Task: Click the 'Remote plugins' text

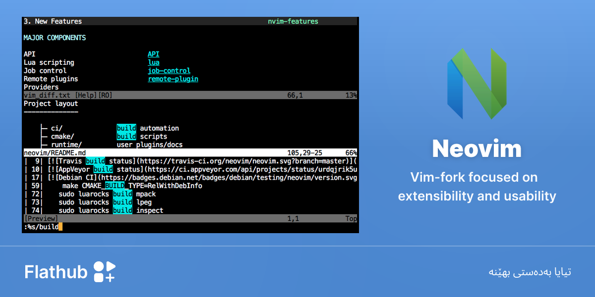Action: point(51,79)
